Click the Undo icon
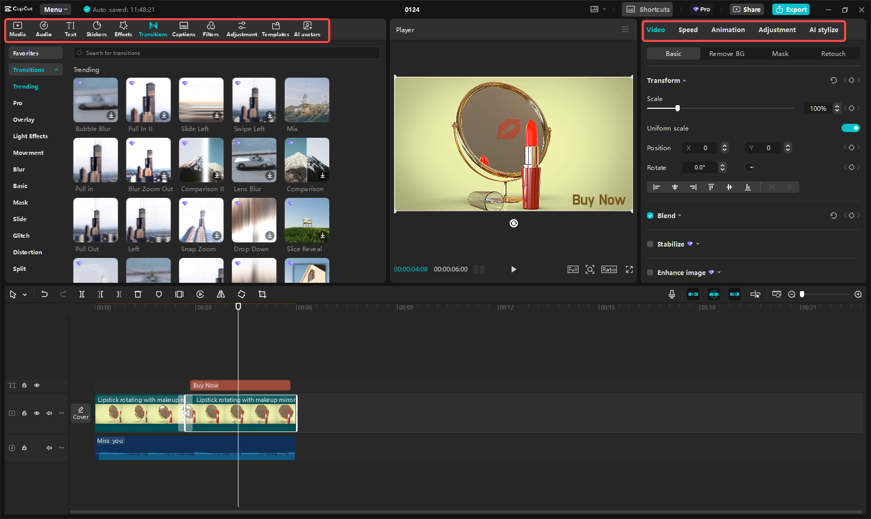The height and width of the screenshot is (519, 871). click(x=44, y=294)
